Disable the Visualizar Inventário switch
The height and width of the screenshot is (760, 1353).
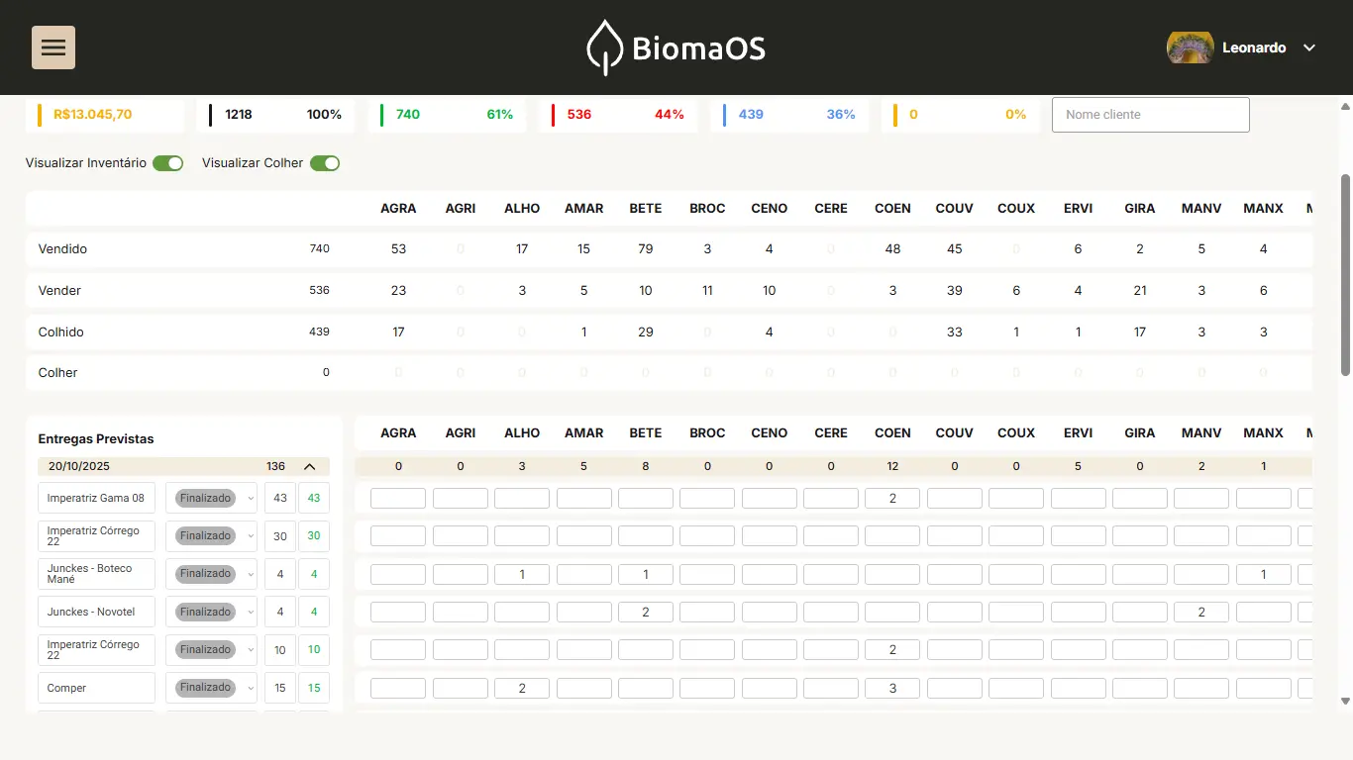pos(168,163)
